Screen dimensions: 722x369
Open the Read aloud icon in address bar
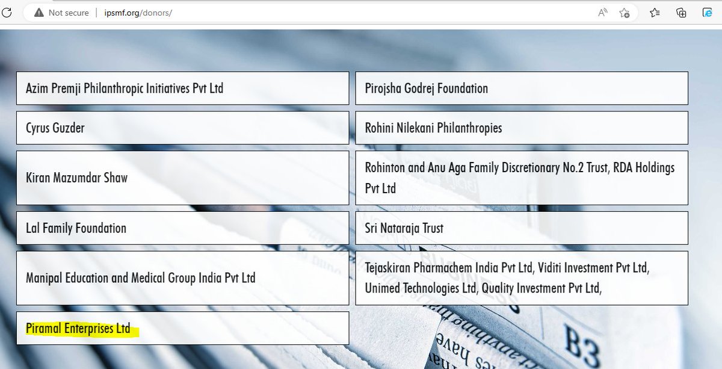point(602,13)
